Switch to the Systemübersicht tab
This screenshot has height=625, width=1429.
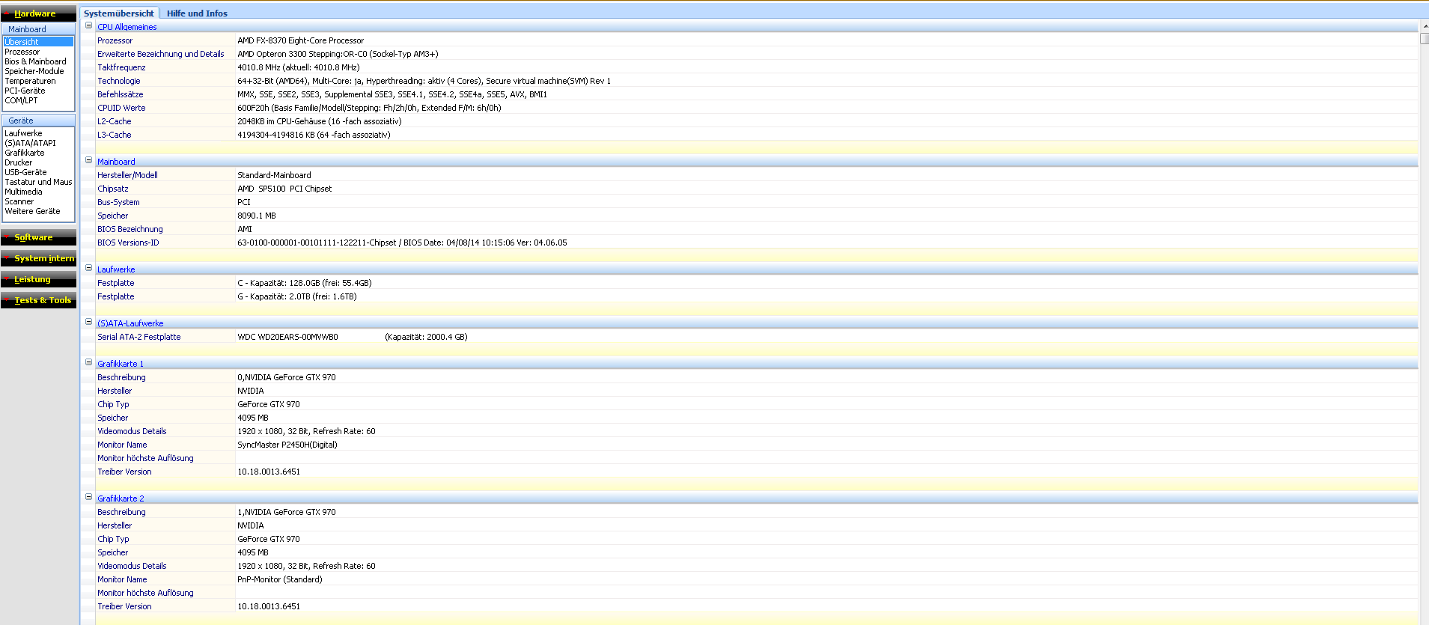pyautogui.click(x=119, y=13)
